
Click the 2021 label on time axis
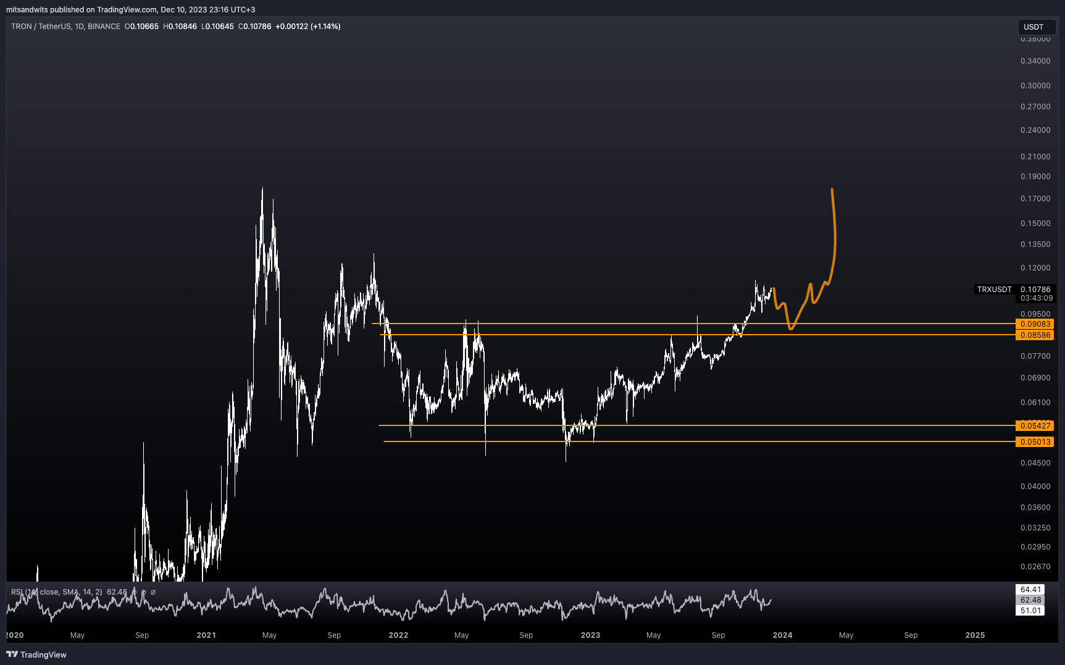click(206, 635)
